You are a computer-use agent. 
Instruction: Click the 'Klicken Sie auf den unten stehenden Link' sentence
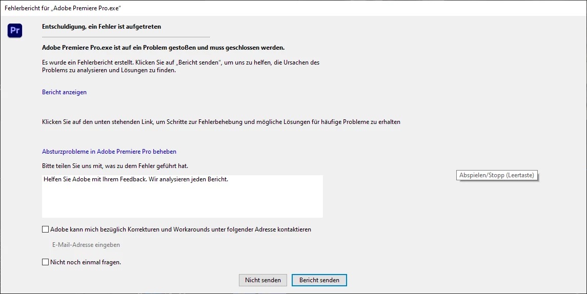pyautogui.click(x=221, y=122)
